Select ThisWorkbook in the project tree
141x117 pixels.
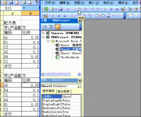tap(67, 57)
